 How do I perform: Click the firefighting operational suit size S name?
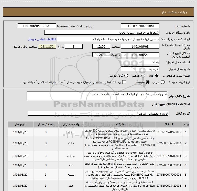120,165
